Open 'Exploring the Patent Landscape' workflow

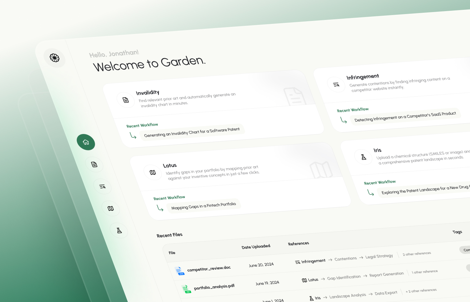click(x=424, y=190)
